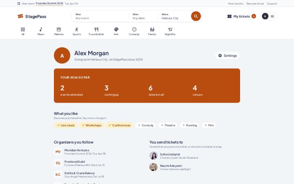Viewport: 294px width, 184px height.
Task: Click the small A avatar in header
Action: click(265, 16)
